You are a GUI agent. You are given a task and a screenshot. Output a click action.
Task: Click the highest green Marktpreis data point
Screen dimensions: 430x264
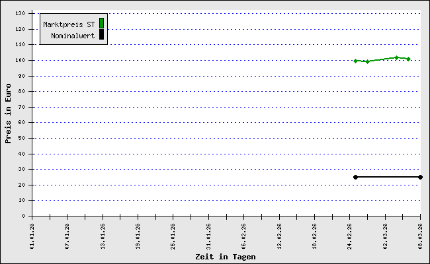tap(396, 57)
